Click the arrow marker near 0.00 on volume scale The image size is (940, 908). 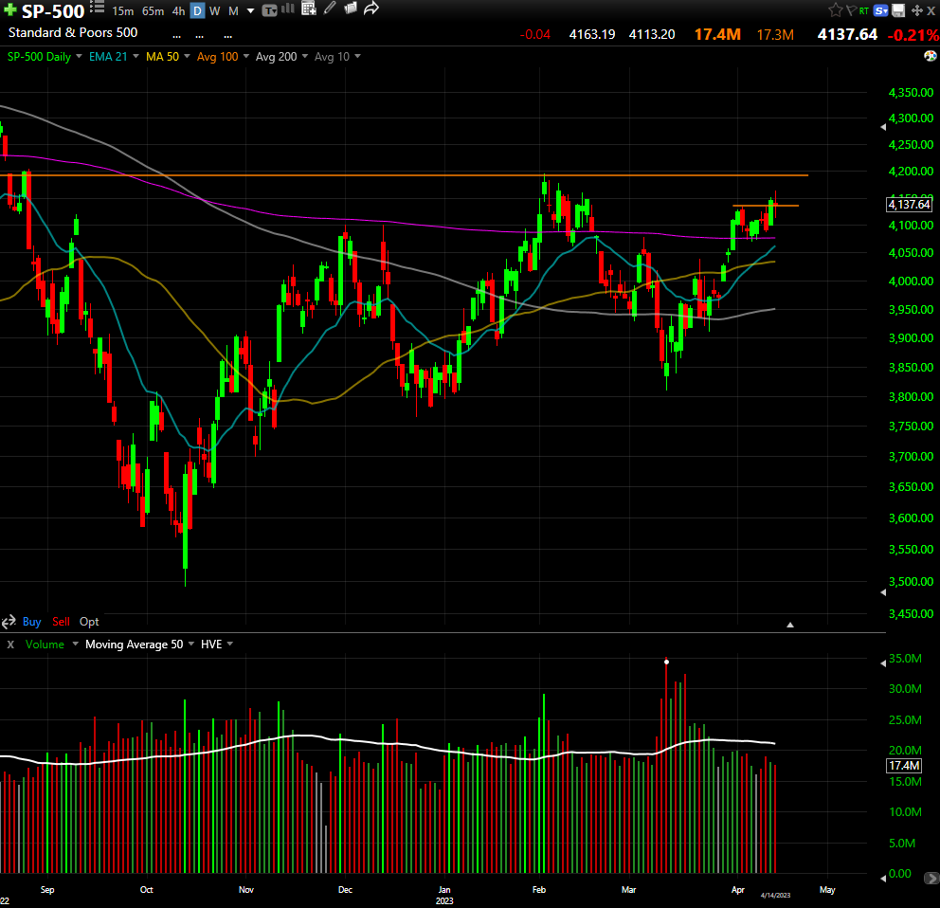[883, 878]
